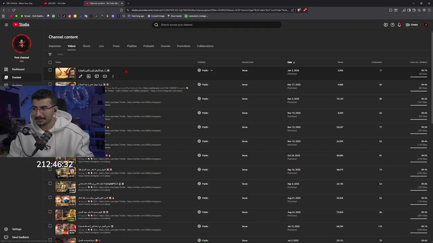Open comments icon for the Jan 5, 2026 video
433x243 pixels.
pos(97,76)
